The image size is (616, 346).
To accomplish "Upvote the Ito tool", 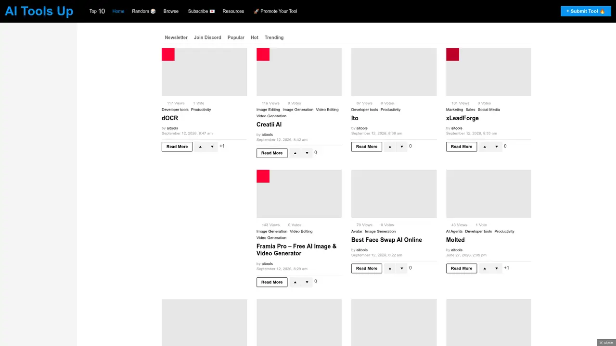I will point(390,147).
